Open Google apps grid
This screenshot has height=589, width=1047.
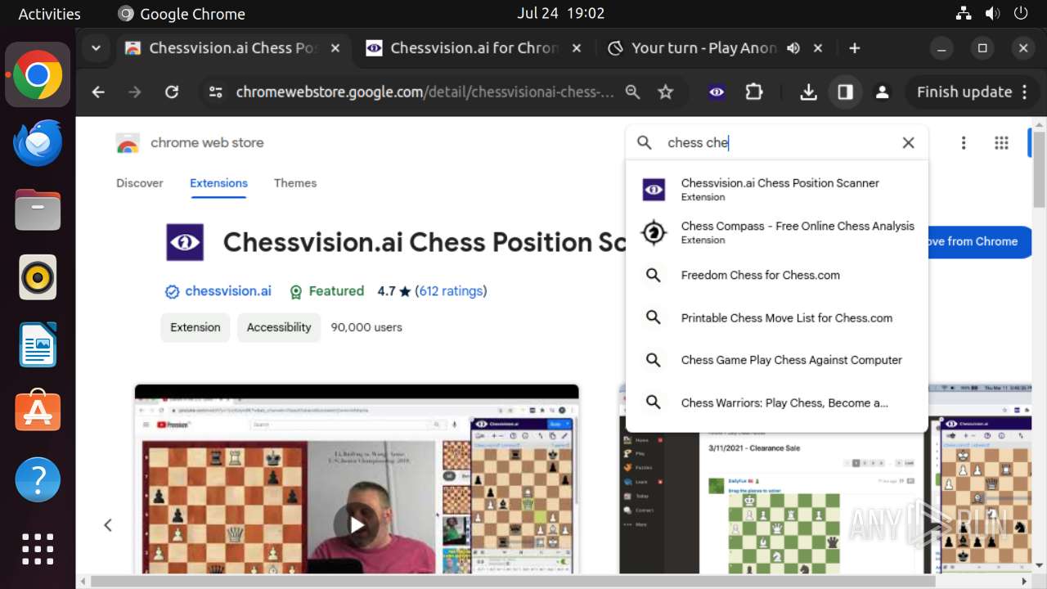[x=1001, y=143]
